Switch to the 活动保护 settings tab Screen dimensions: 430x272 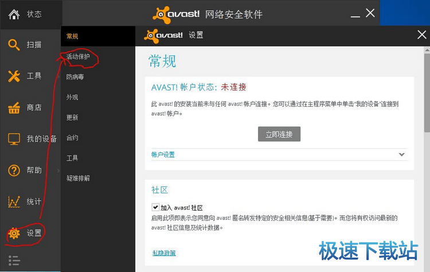[x=98, y=57]
